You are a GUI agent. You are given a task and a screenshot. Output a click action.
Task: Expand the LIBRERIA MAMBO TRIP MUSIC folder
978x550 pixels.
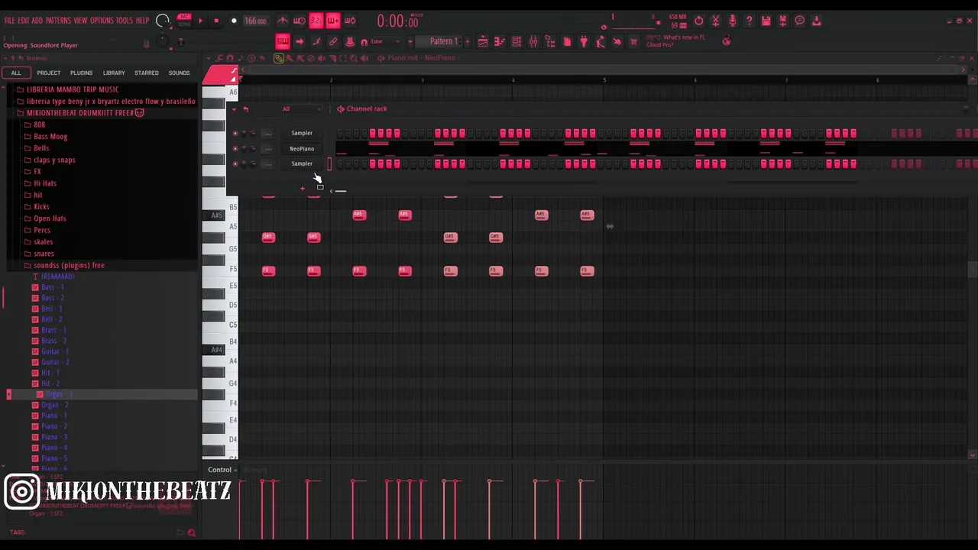pos(67,89)
